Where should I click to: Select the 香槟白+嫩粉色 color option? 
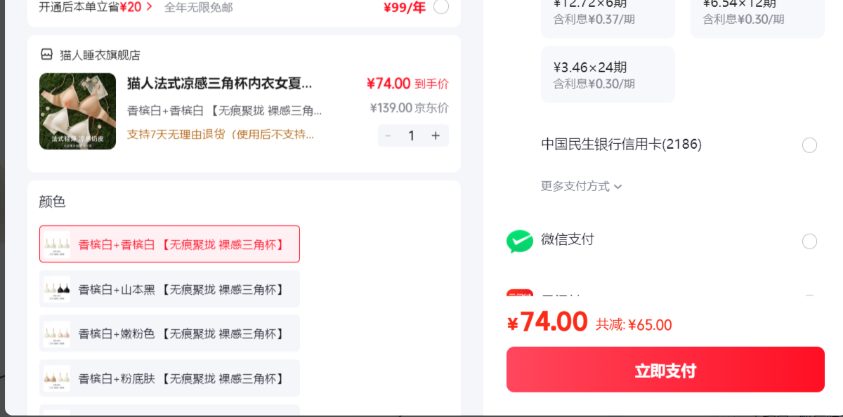click(169, 333)
